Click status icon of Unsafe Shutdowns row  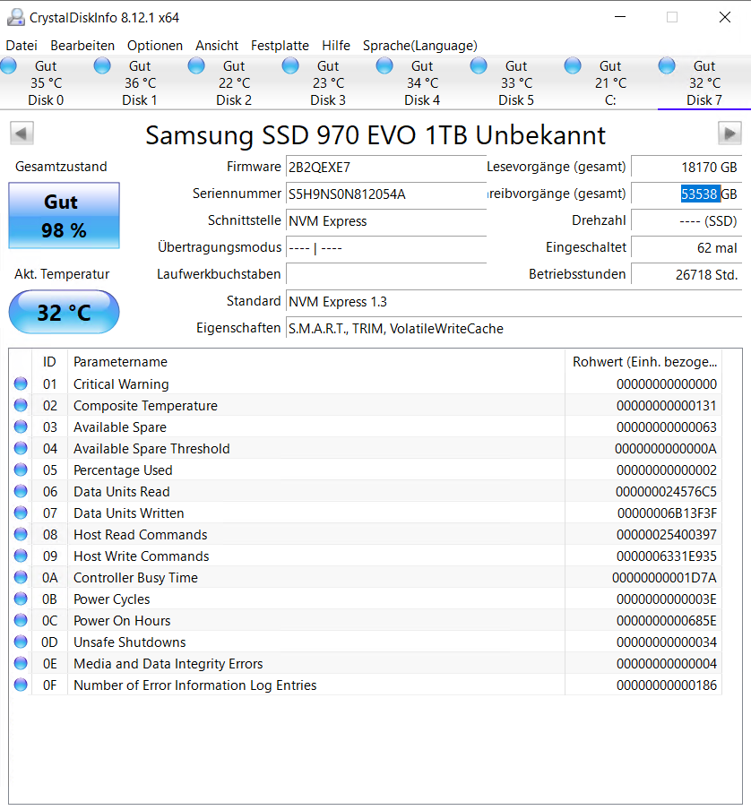pyautogui.click(x=21, y=642)
